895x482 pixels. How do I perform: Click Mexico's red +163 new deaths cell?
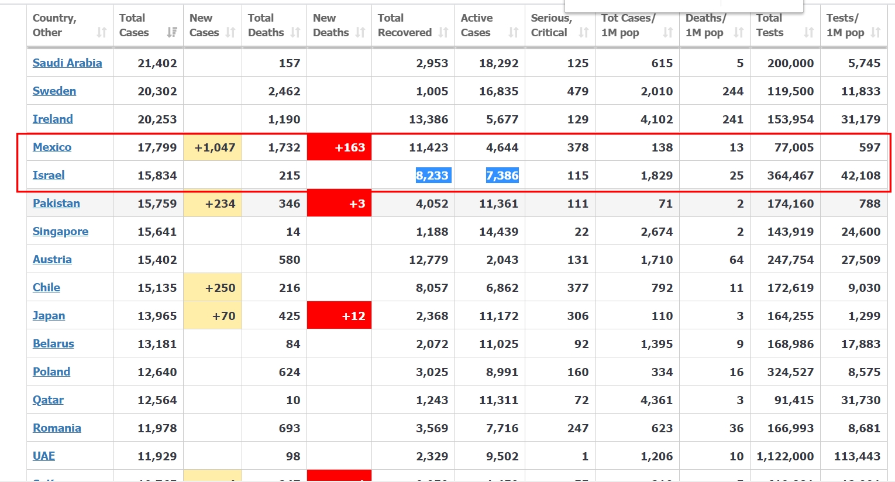coord(339,147)
